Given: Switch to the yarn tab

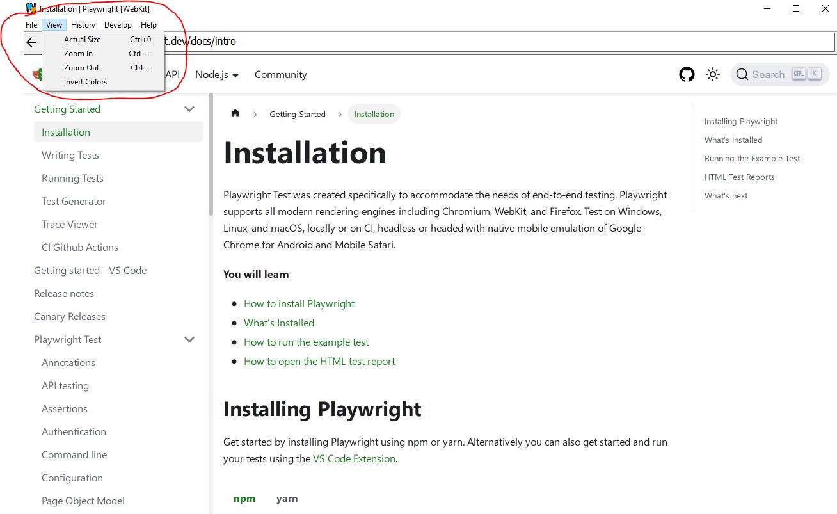Looking at the screenshot, I should (x=287, y=498).
